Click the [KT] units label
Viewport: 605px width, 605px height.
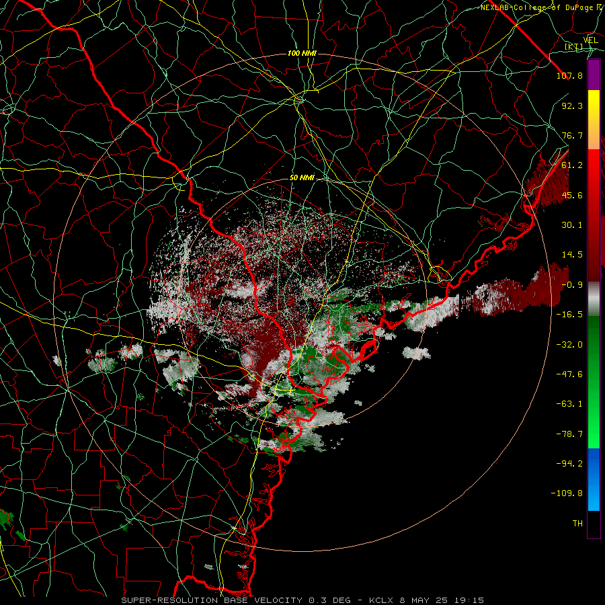click(573, 47)
